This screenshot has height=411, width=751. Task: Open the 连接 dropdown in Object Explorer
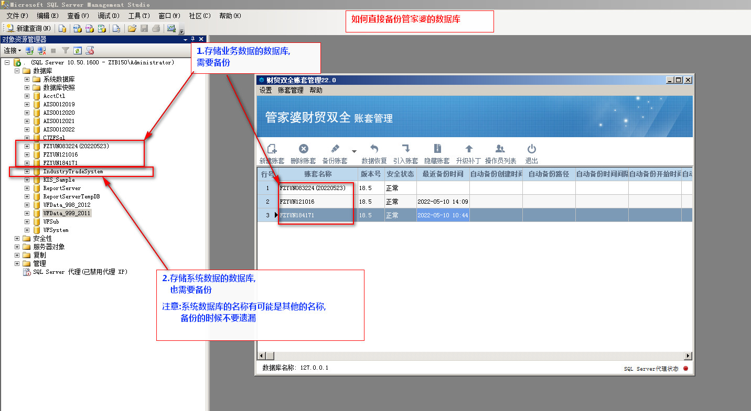(x=12, y=51)
